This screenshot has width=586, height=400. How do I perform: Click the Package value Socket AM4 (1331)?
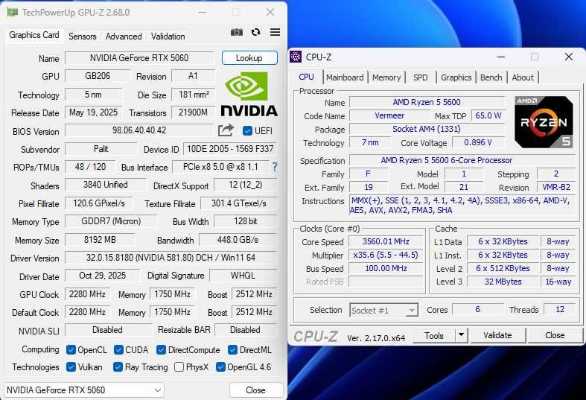[x=427, y=129]
